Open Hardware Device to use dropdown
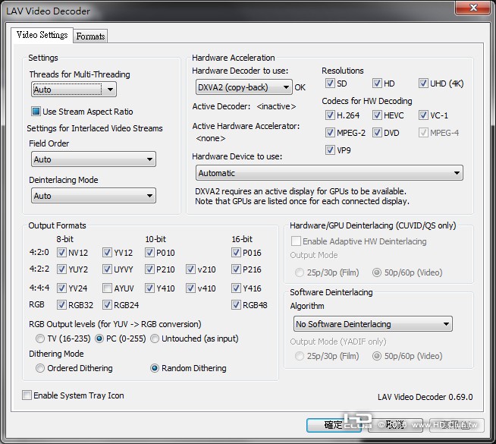The width and height of the screenshot is (496, 444). point(329,173)
